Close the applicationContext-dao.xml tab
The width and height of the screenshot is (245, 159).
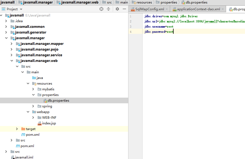[223, 9]
